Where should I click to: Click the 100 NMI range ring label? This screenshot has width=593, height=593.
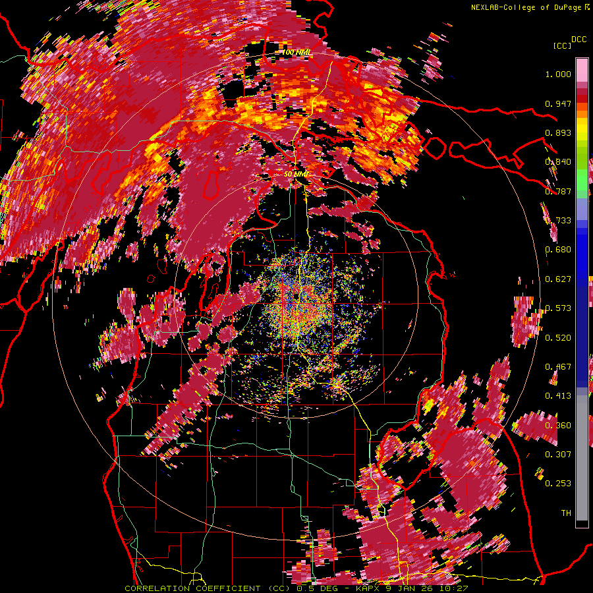(x=296, y=52)
